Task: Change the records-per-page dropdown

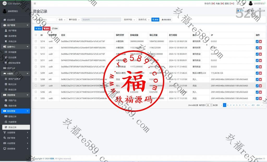Action: click(x=209, y=105)
